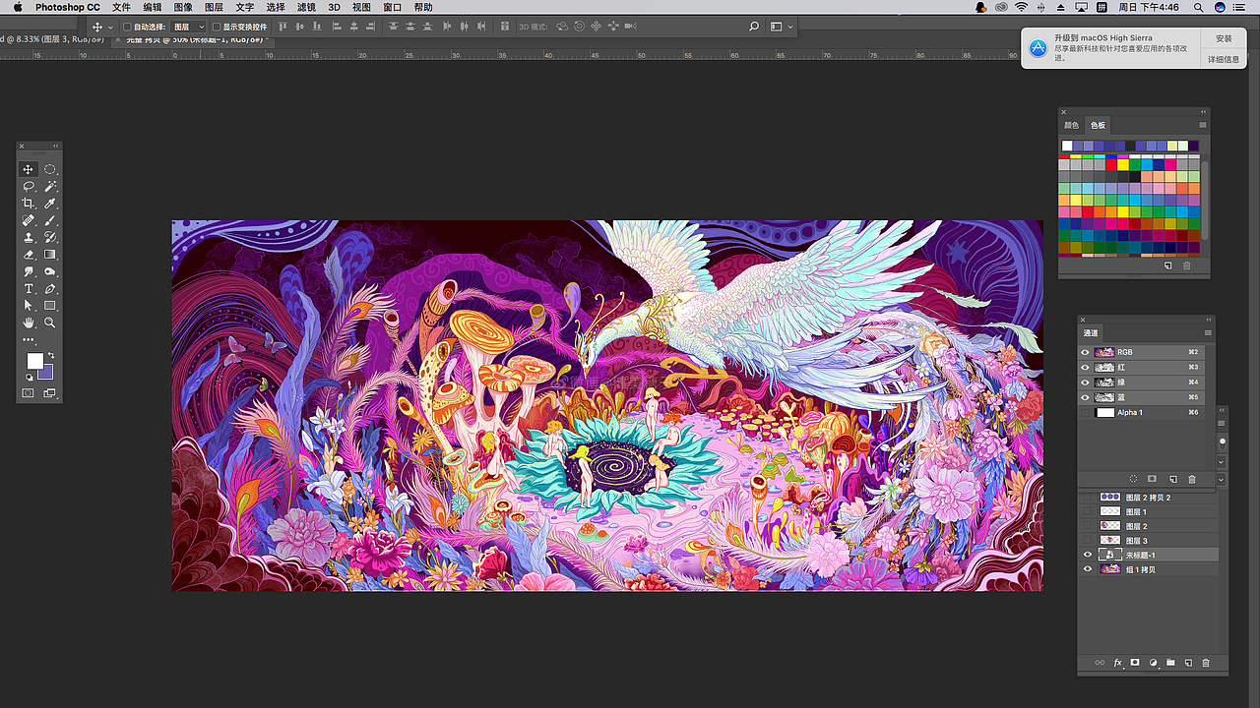Screen dimensions: 1260x708
Task: Toggle Quick Mask mode
Action: coord(29,393)
